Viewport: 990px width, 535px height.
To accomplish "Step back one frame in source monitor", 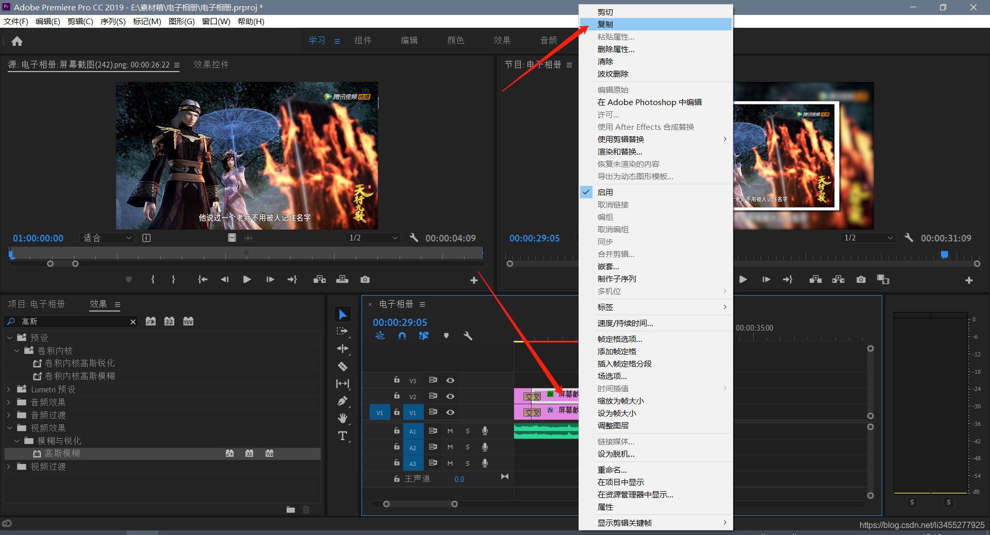I will click(225, 280).
